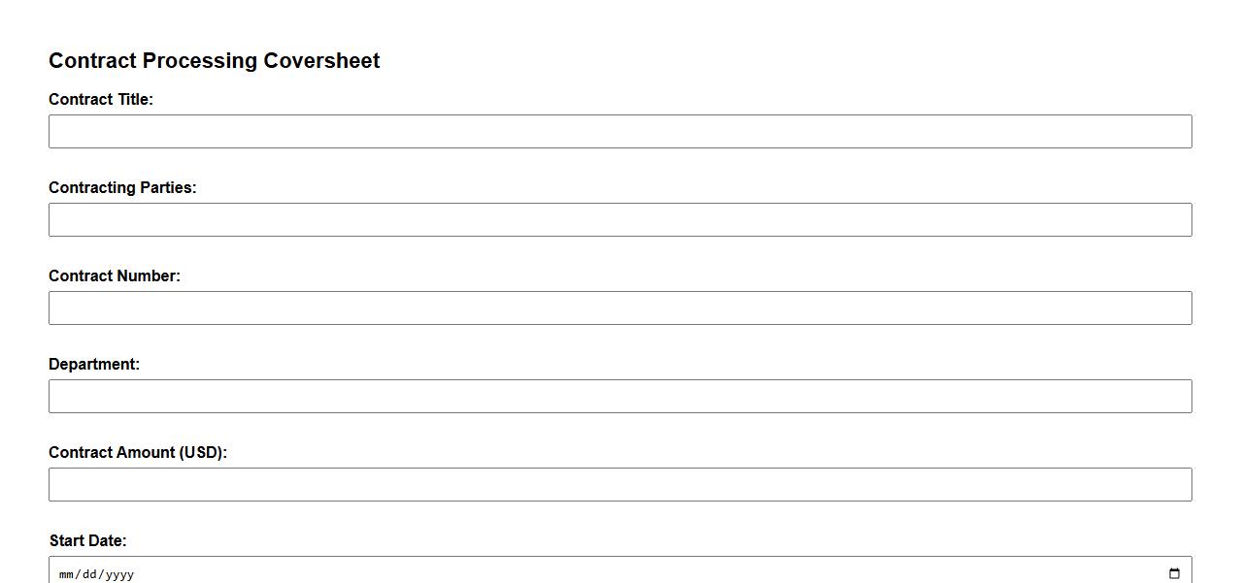Click the Contract Processing Coversheet heading
The height and width of the screenshot is (583, 1241).
pos(214,60)
